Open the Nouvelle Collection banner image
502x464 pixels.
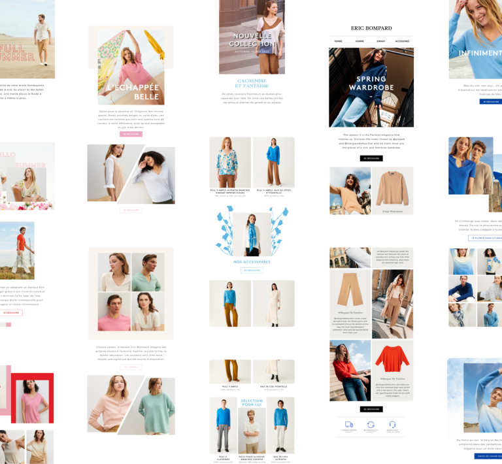tap(252, 37)
